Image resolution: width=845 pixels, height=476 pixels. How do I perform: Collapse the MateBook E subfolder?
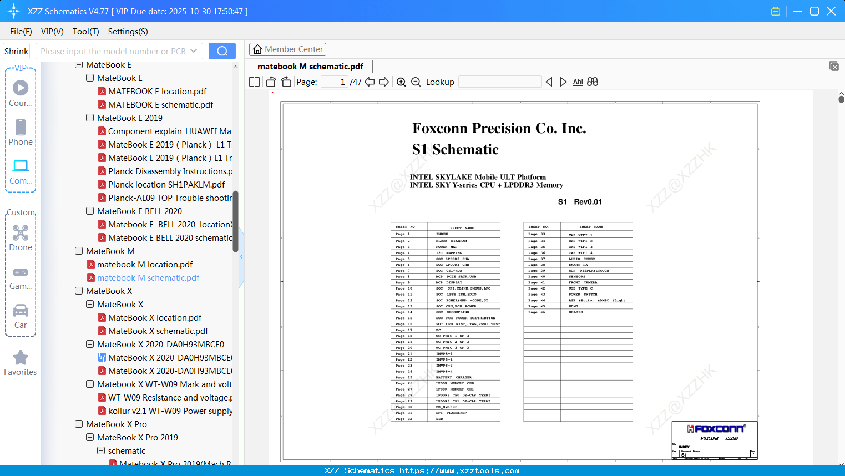tap(90, 78)
